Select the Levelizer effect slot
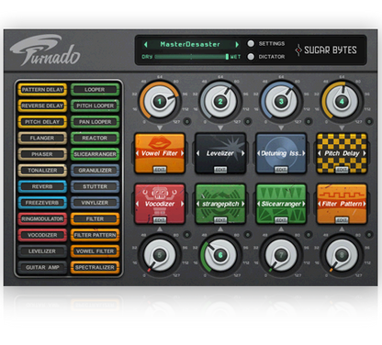382x345 pixels. [220, 153]
